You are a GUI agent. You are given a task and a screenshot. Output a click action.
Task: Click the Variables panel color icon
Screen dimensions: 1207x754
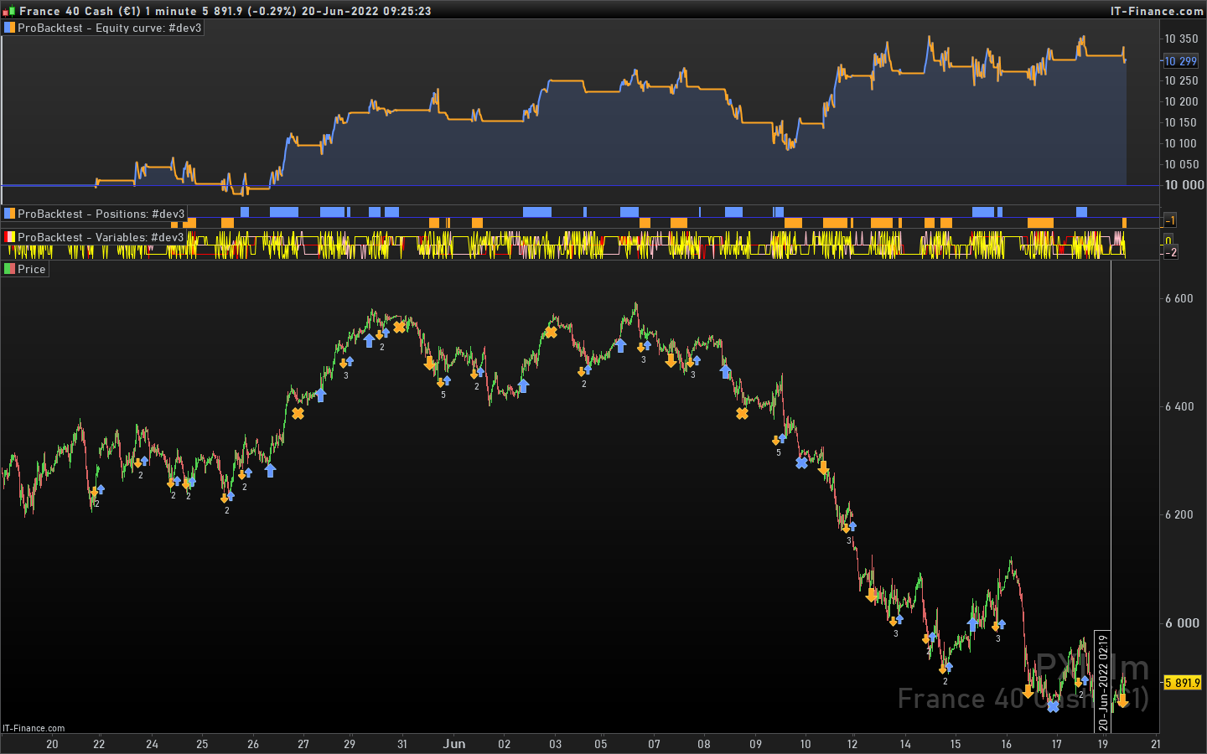[10, 237]
